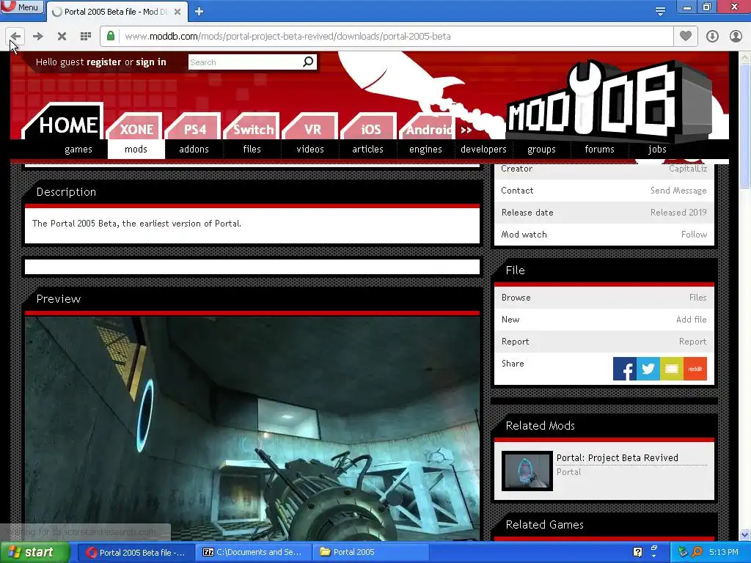Open the groups nav item
The width and height of the screenshot is (751, 563).
tap(541, 150)
